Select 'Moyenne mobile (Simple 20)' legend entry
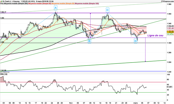Image resolution: width=174 pixels, height=104 pixels. pos(63,4)
